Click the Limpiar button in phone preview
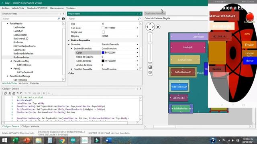Image resolution: width=257 pixels, height=144 pixels. pyautogui.click(x=249, y=54)
